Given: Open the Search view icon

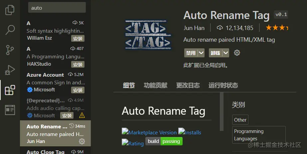Looking at the screenshot, I should [10, 30].
